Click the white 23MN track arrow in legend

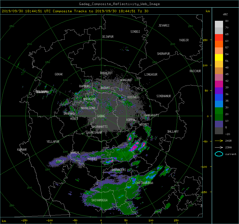point(219,147)
